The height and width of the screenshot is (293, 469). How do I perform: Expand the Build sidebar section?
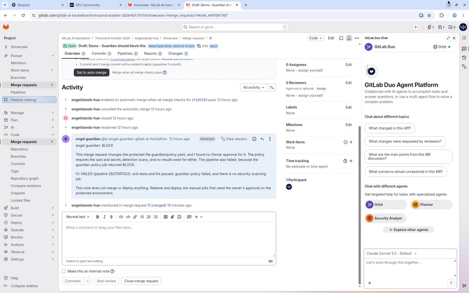coord(29,208)
